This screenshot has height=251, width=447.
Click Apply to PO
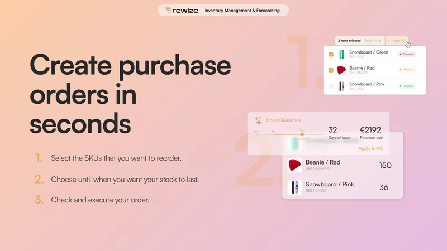click(x=370, y=148)
